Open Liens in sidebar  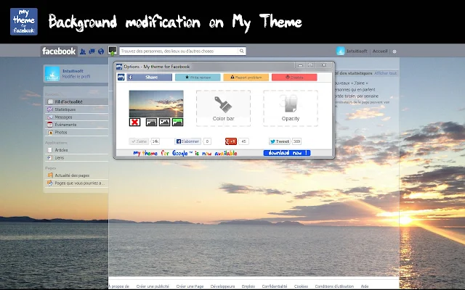tap(76, 158)
